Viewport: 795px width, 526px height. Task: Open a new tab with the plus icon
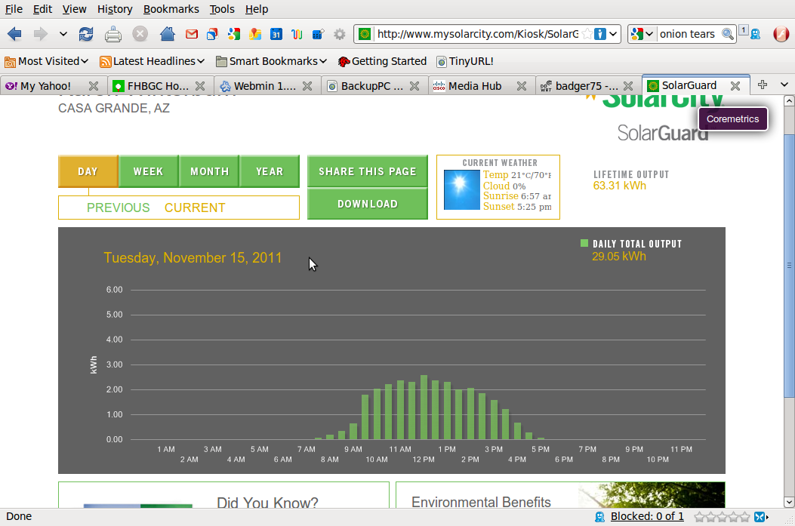click(762, 85)
